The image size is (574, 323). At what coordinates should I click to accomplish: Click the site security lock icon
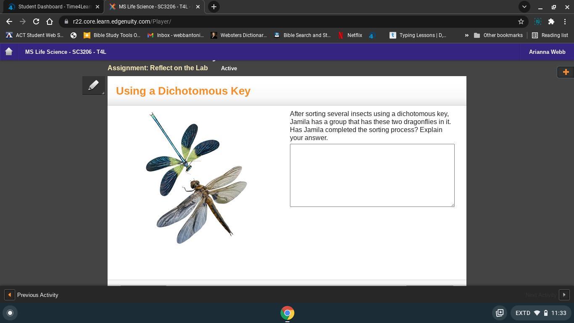(x=66, y=21)
